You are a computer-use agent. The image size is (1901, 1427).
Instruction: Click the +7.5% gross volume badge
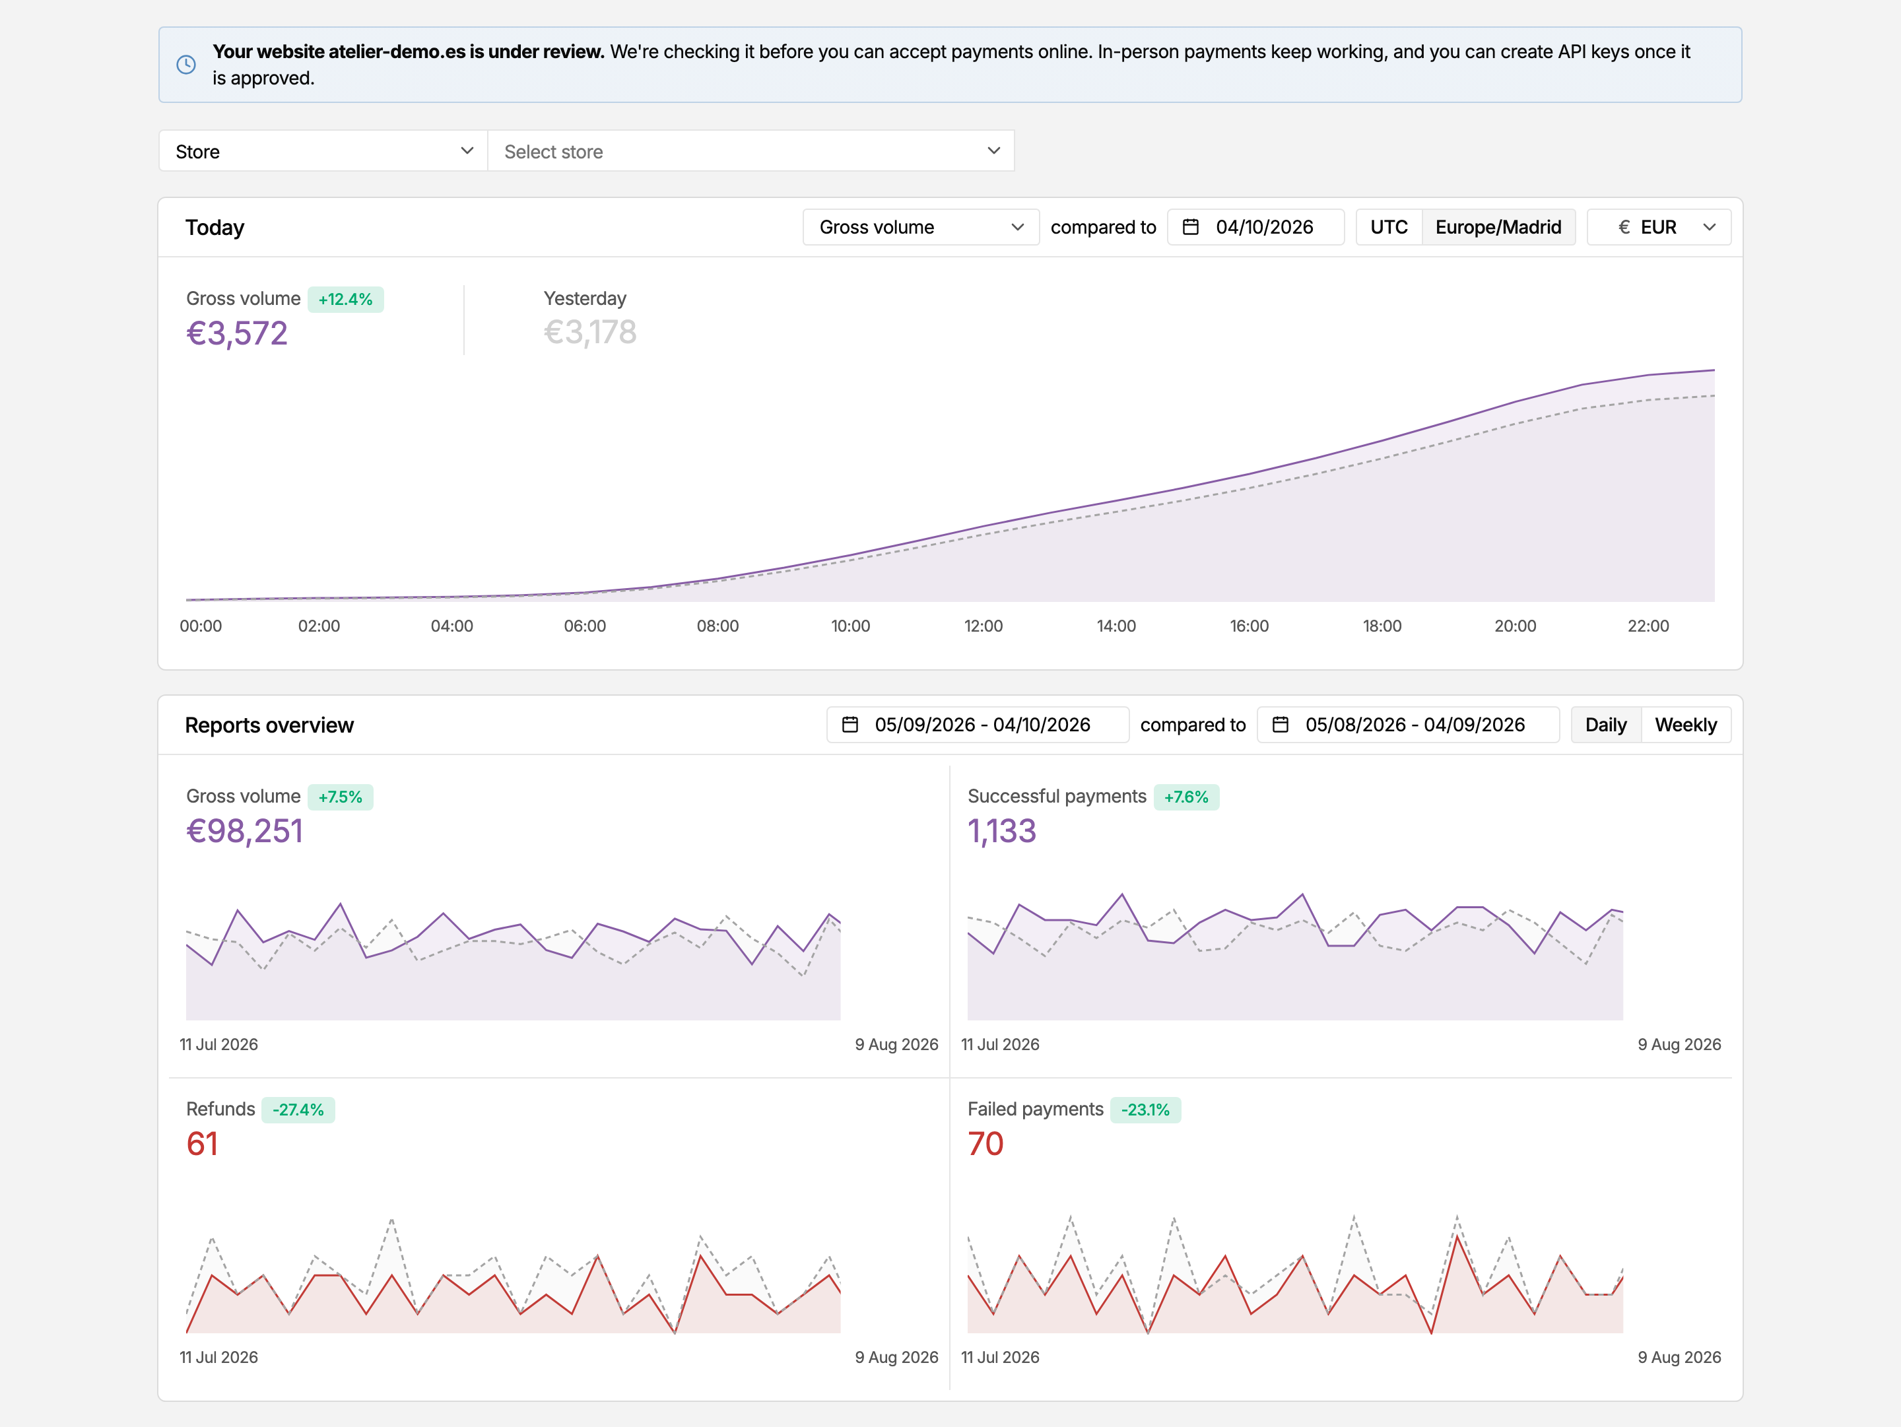[341, 797]
